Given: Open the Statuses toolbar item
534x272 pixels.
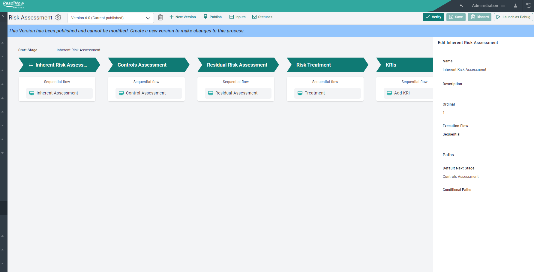Looking at the screenshot, I should pos(262,17).
